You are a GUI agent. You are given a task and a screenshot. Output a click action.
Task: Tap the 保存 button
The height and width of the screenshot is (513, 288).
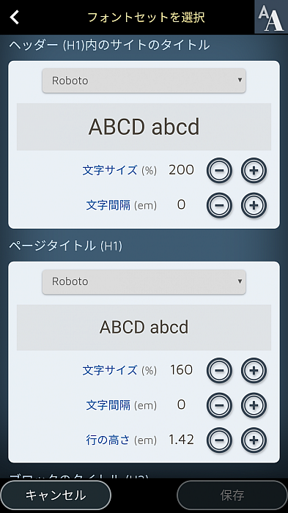(232, 495)
